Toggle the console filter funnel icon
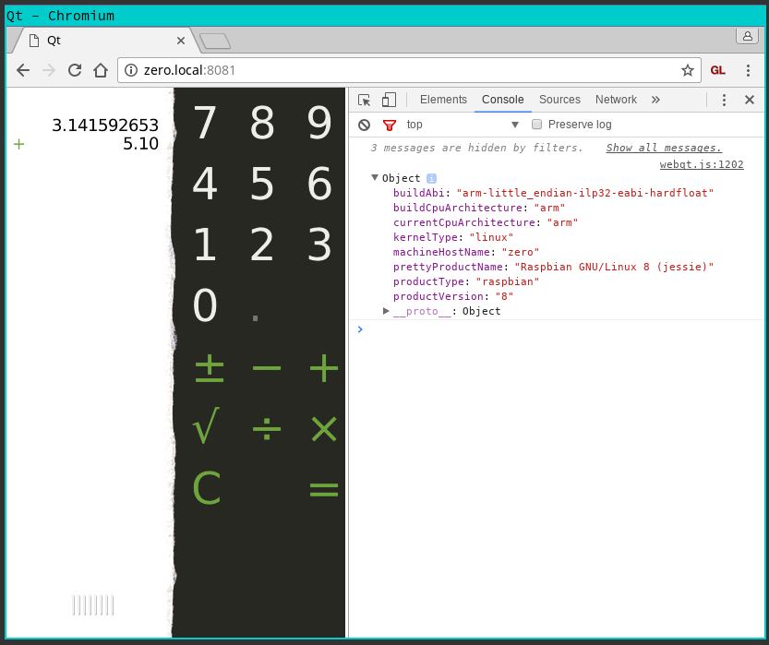The width and height of the screenshot is (769, 645). pos(390,125)
